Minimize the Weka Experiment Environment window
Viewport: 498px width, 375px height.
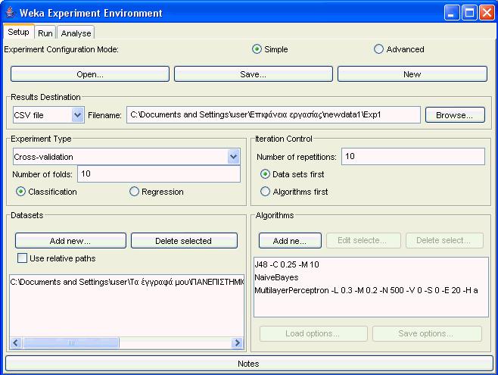pos(451,13)
